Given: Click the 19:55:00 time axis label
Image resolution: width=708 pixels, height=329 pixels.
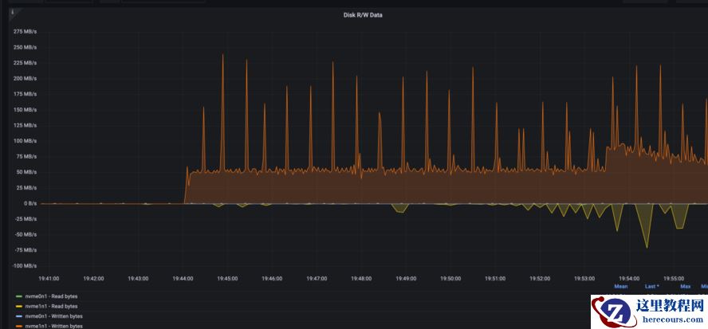Looking at the screenshot, I should [x=673, y=279].
